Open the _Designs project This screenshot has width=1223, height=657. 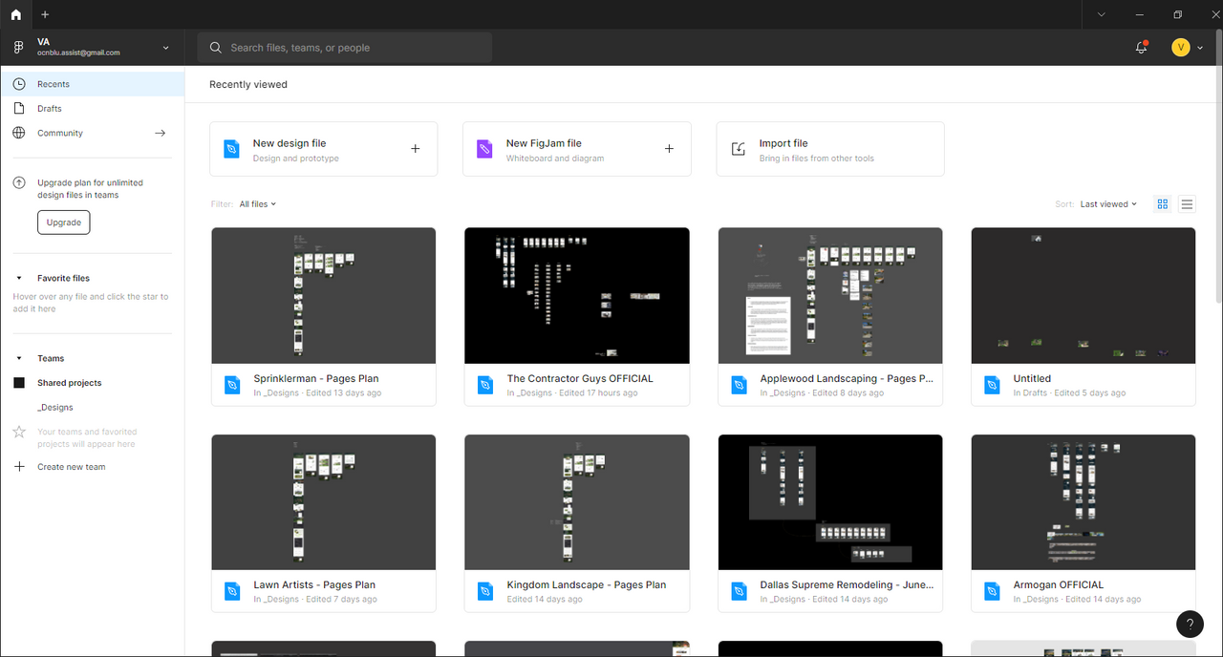coord(55,407)
